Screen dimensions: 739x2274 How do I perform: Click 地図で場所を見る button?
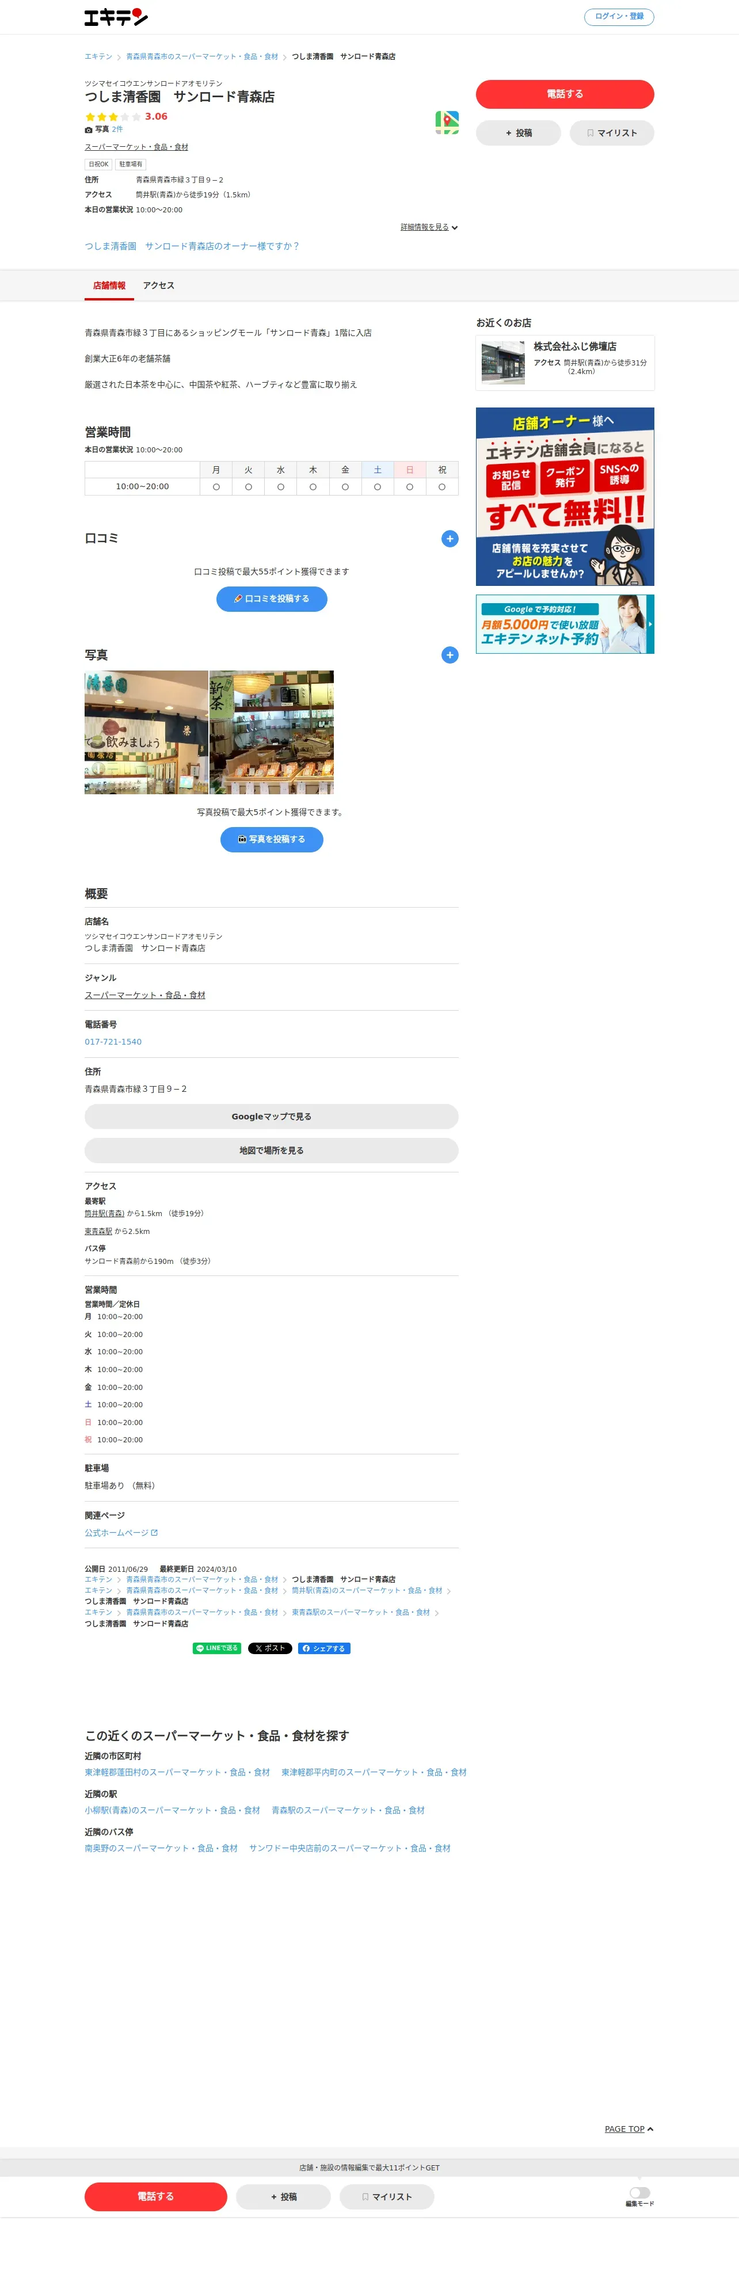[272, 1151]
